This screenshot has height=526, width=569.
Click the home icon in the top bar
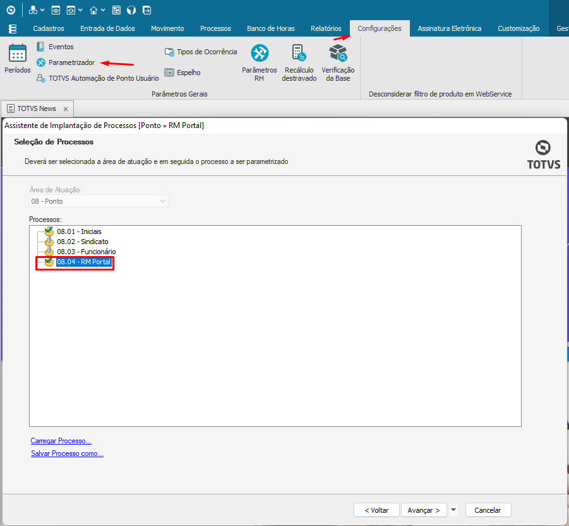(x=93, y=10)
